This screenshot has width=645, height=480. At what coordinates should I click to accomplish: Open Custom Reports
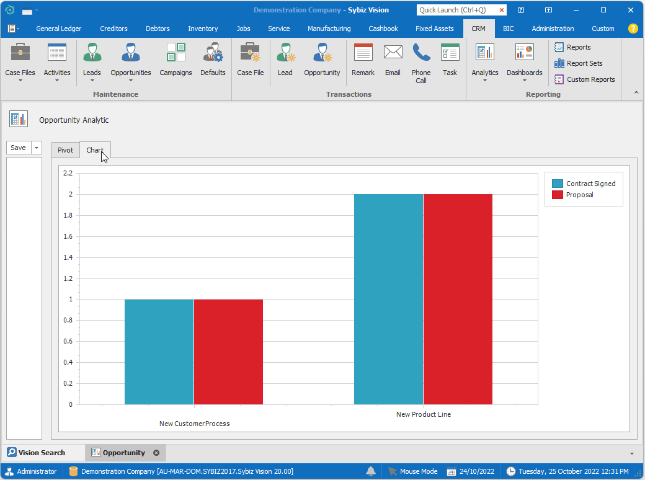click(584, 79)
